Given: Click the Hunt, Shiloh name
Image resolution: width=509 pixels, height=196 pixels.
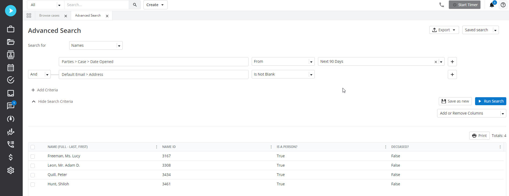Looking at the screenshot, I should pos(58,184).
